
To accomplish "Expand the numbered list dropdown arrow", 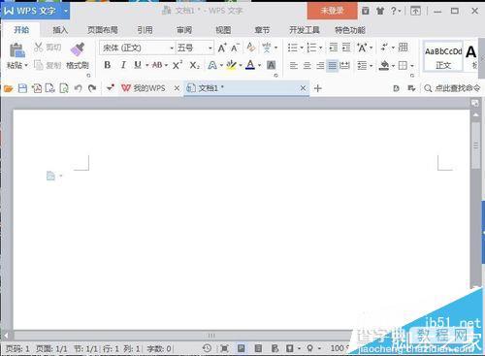I will pyautogui.click(x=321, y=48).
